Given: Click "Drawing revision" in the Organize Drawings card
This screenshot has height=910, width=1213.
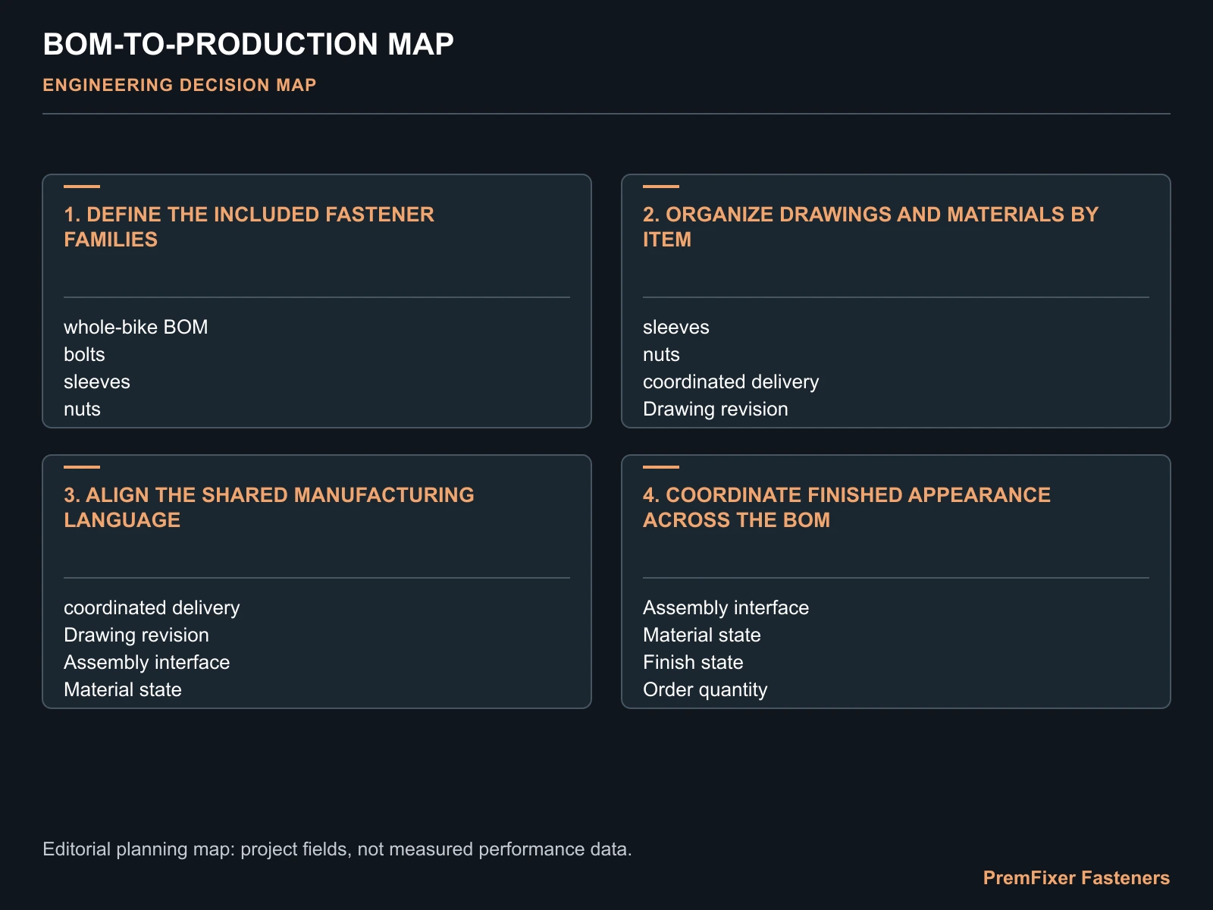Looking at the screenshot, I should coord(716,409).
